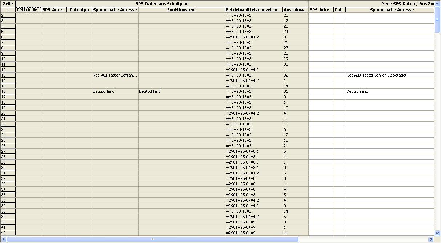The height and width of the screenshot is (243, 441).
Task: Click '=2901+95-04A4.2' in row 36
Action: pos(254,200)
